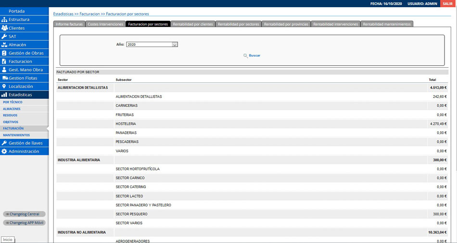Click the Clientes people icon

point(4,28)
